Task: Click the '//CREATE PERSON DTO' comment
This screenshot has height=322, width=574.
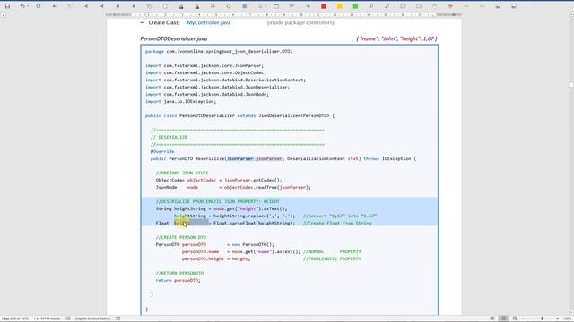Action: point(181,237)
